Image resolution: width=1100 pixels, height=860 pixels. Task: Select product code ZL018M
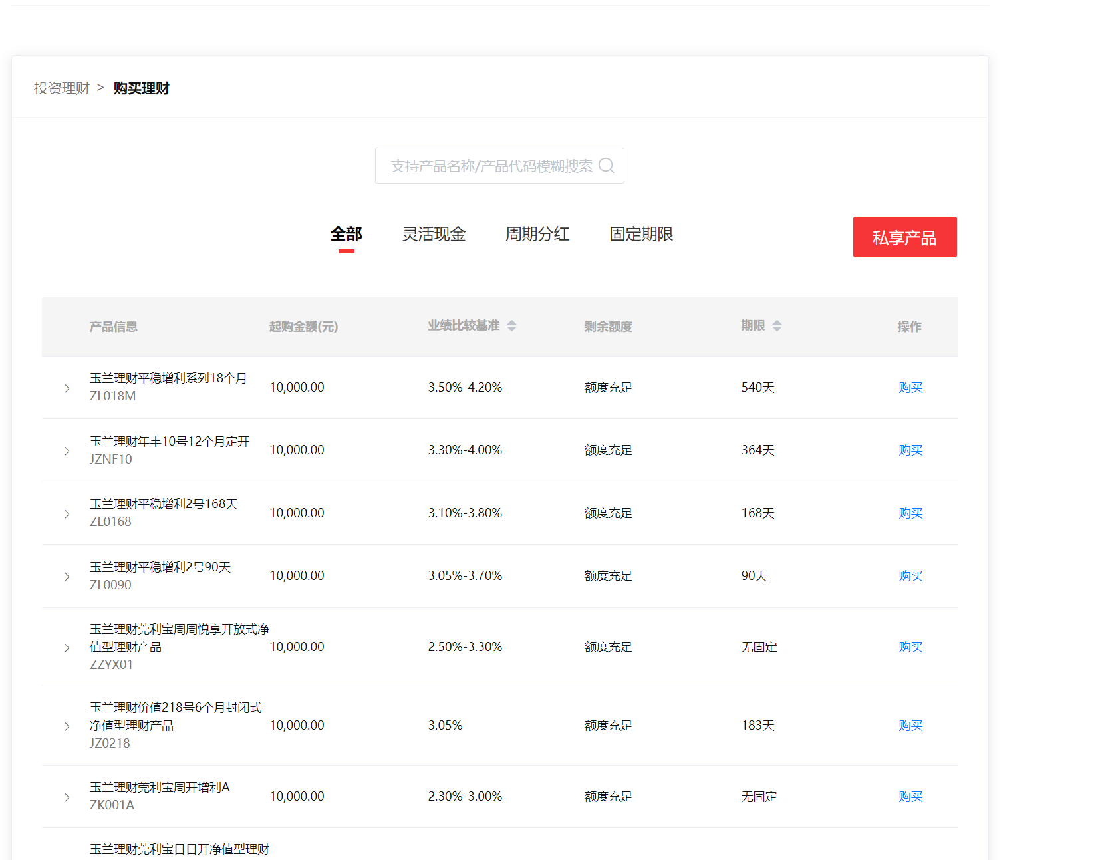113,396
